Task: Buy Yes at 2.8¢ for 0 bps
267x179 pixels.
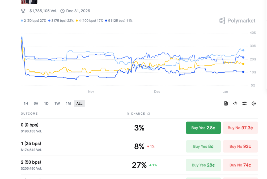Action: click(x=203, y=128)
